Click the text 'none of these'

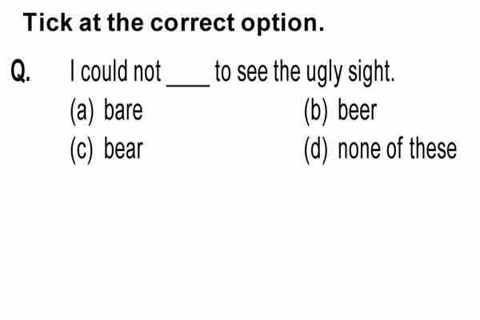tap(398, 149)
